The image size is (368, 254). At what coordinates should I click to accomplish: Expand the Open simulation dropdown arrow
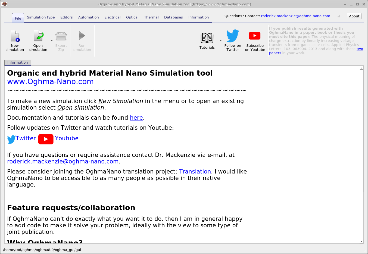52,41
